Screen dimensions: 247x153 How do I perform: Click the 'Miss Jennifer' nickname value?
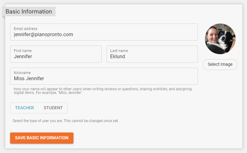tap(29, 78)
